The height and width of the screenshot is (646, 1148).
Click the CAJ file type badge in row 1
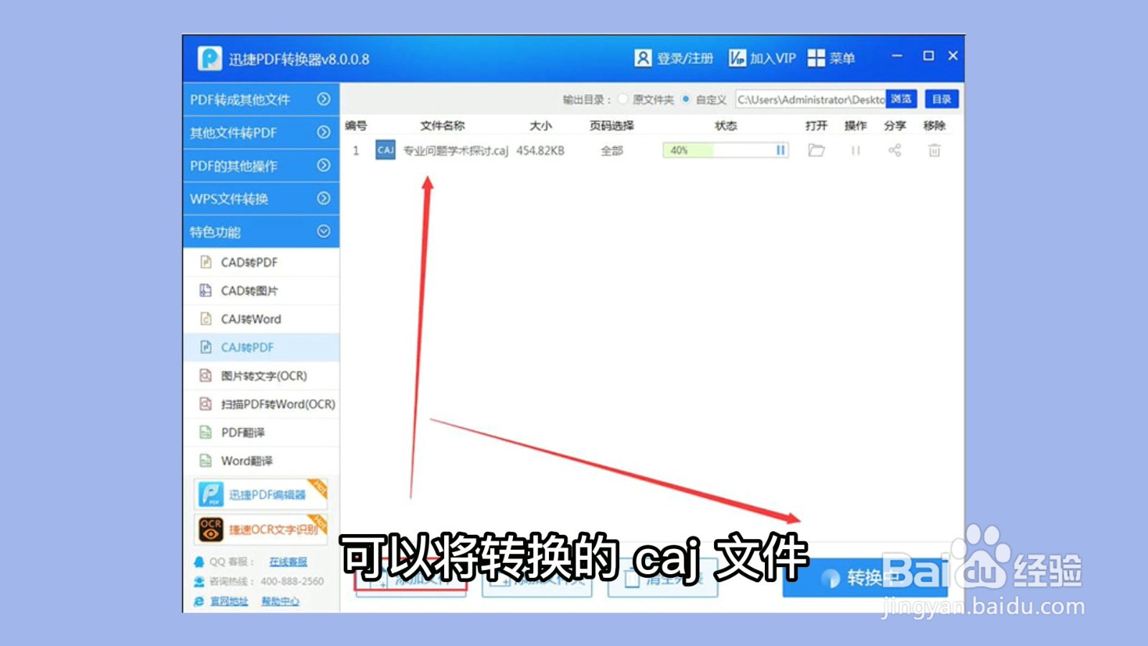coord(385,151)
